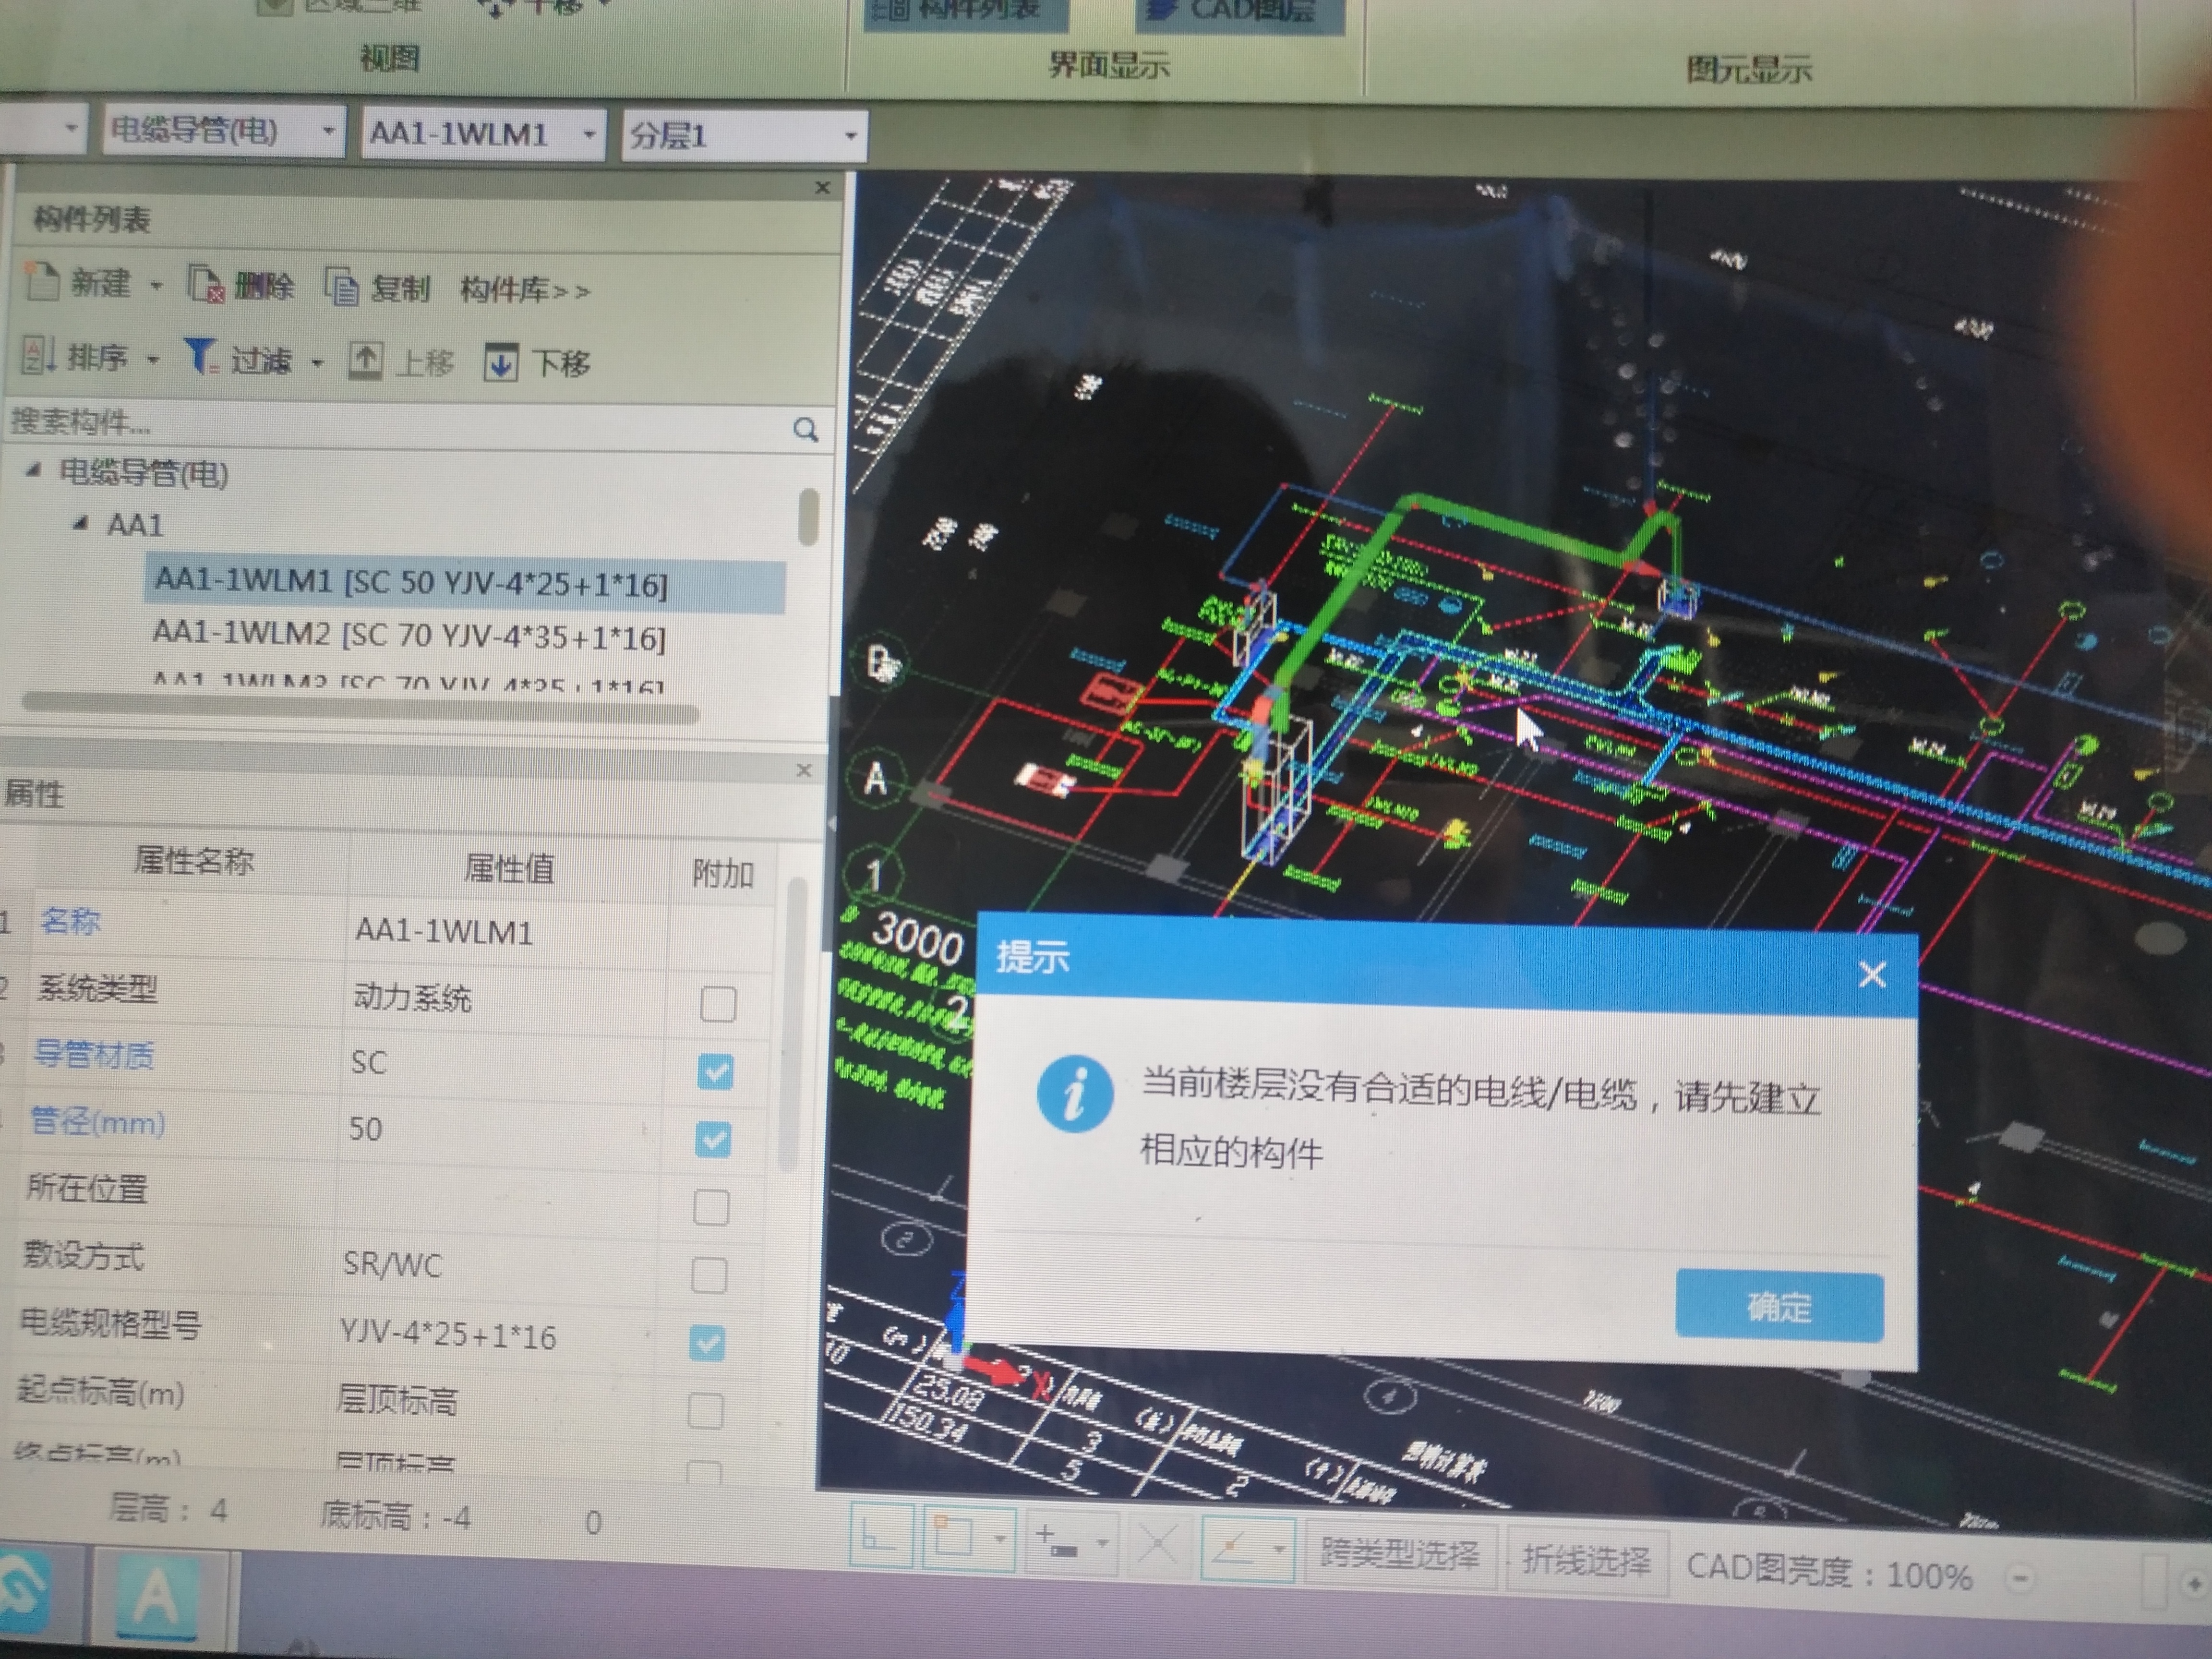Uncheck 附加 checkbox for 电缆规格型号
This screenshot has height=1659, width=2212.
(707, 1343)
